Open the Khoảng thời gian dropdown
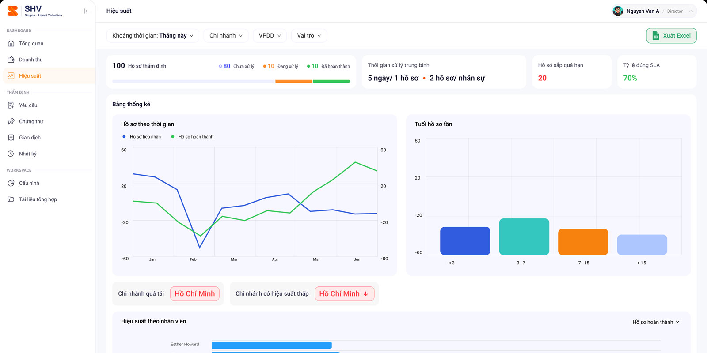Viewport: 707px width, 353px height. (x=153, y=36)
